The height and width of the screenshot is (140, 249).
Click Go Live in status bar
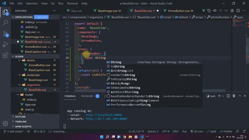pyautogui.click(x=196, y=131)
